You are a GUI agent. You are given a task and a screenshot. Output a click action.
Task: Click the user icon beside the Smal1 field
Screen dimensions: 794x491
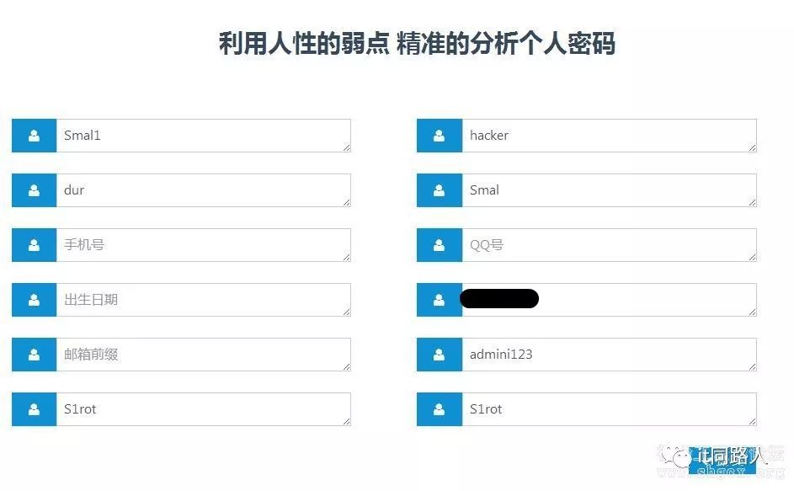pos(34,136)
